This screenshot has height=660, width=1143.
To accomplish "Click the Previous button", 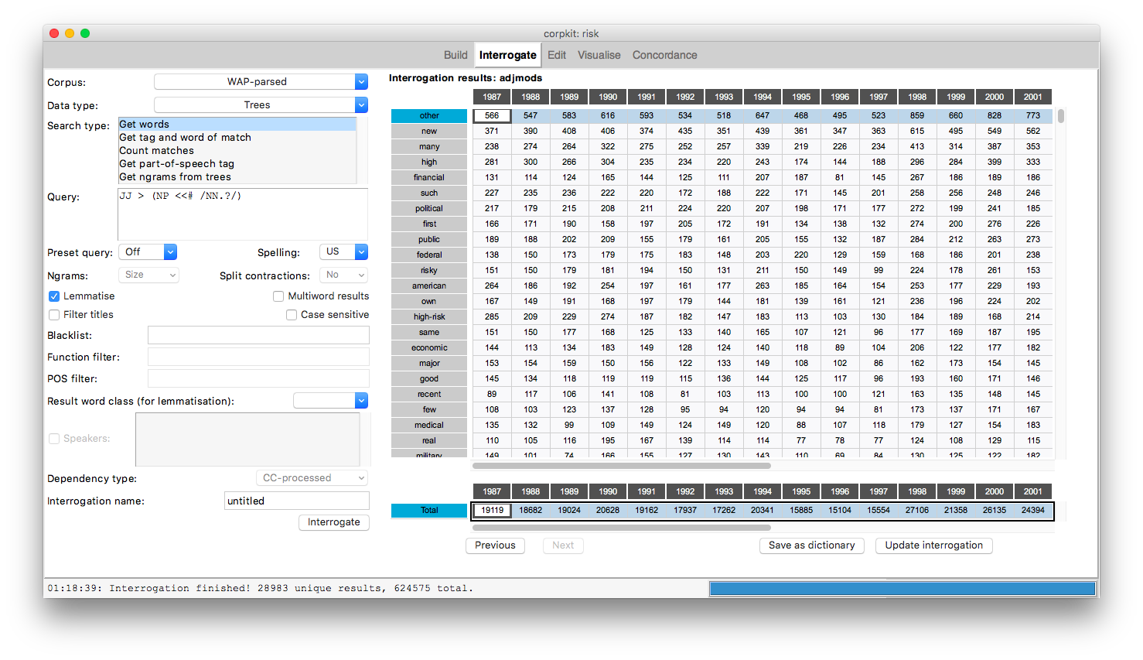I will [x=495, y=545].
